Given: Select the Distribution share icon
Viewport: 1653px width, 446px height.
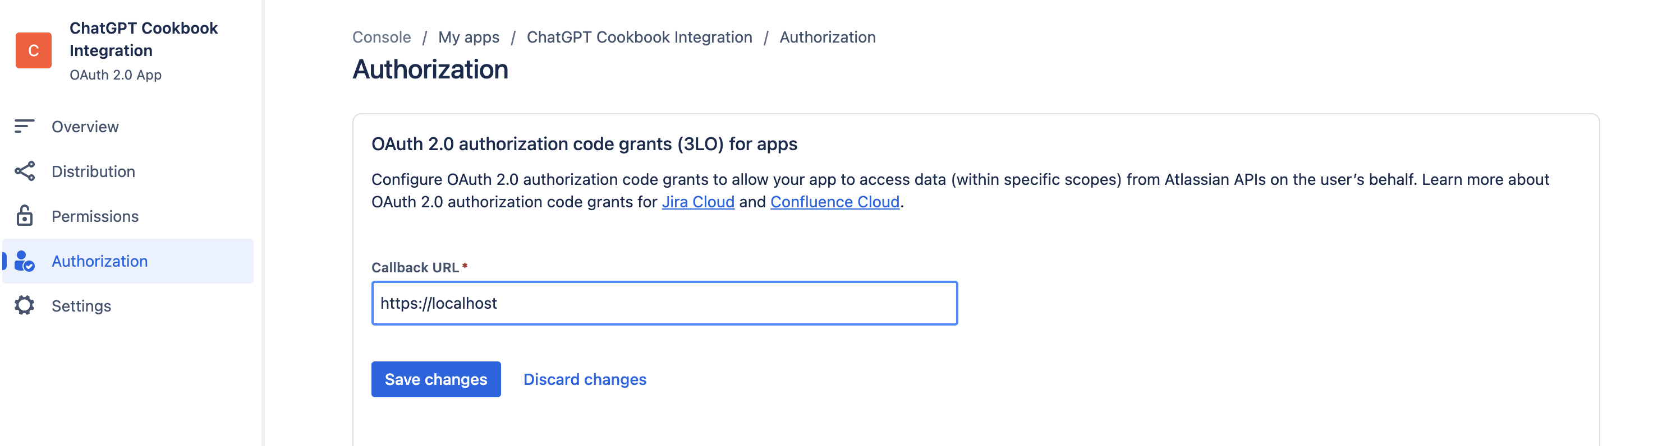Looking at the screenshot, I should pyautogui.click(x=24, y=171).
